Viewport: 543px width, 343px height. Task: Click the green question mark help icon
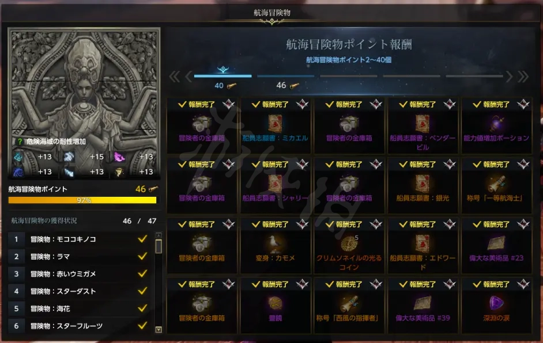pyautogui.click(x=20, y=142)
